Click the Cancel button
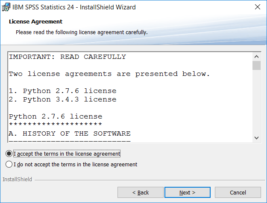This screenshot has width=267, height=203. tap(238, 192)
